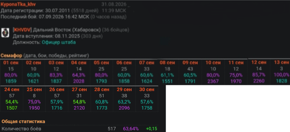Select win rate 85,7% under 12 сен
The height and width of the screenshot is (132, 290).
259,75
